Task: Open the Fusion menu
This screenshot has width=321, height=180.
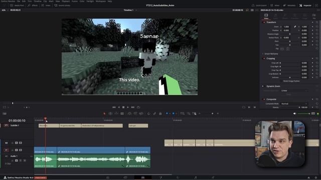Action: point(75,1)
